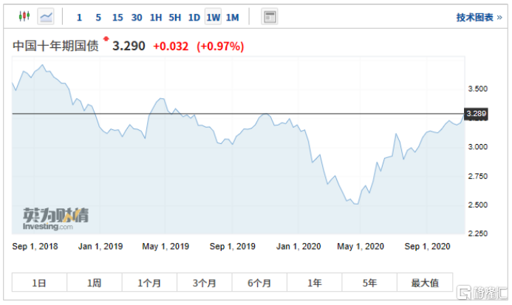Show the 5年 range

click(x=369, y=283)
